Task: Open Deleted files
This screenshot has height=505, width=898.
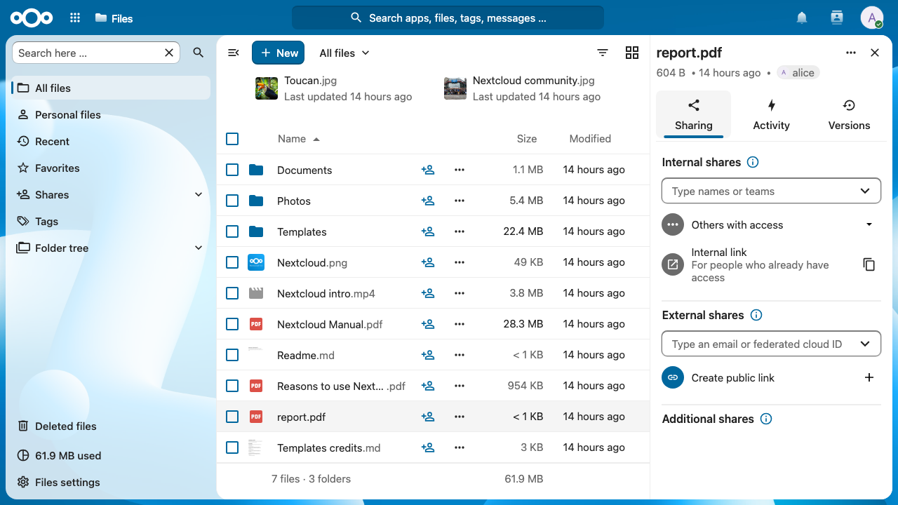Action: pos(111,426)
